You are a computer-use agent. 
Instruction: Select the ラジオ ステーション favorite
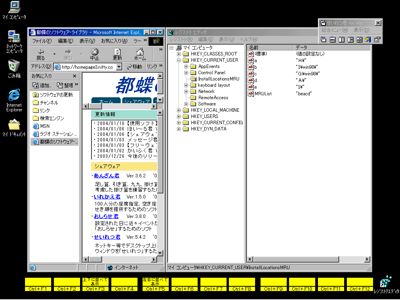click(55, 134)
